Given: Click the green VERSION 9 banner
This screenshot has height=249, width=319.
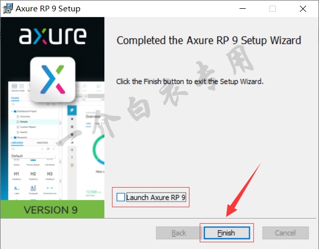Looking at the screenshot, I should point(53,209).
